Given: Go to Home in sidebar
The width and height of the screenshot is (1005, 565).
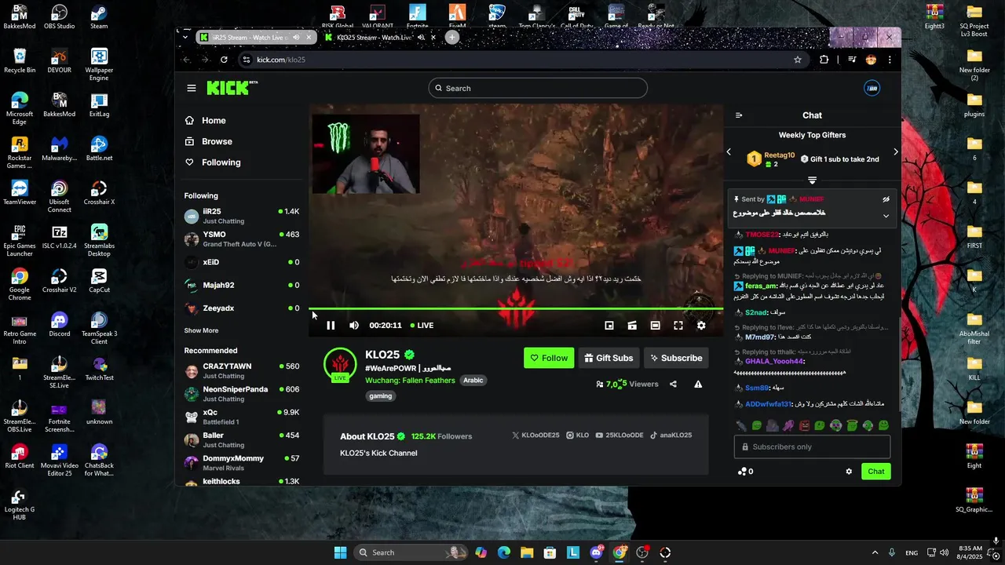Looking at the screenshot, I should (206, 120).
